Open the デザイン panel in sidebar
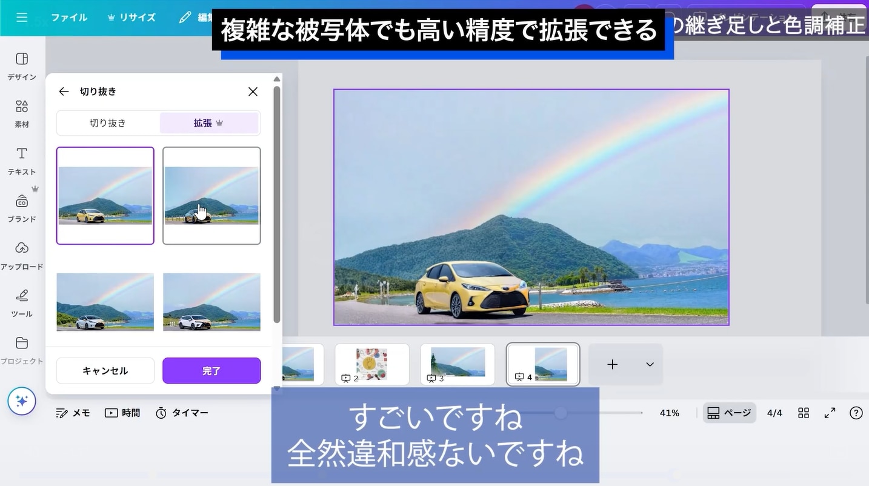Screen dimensions: 869x486 pyautogui.click(x=22, y=65)
